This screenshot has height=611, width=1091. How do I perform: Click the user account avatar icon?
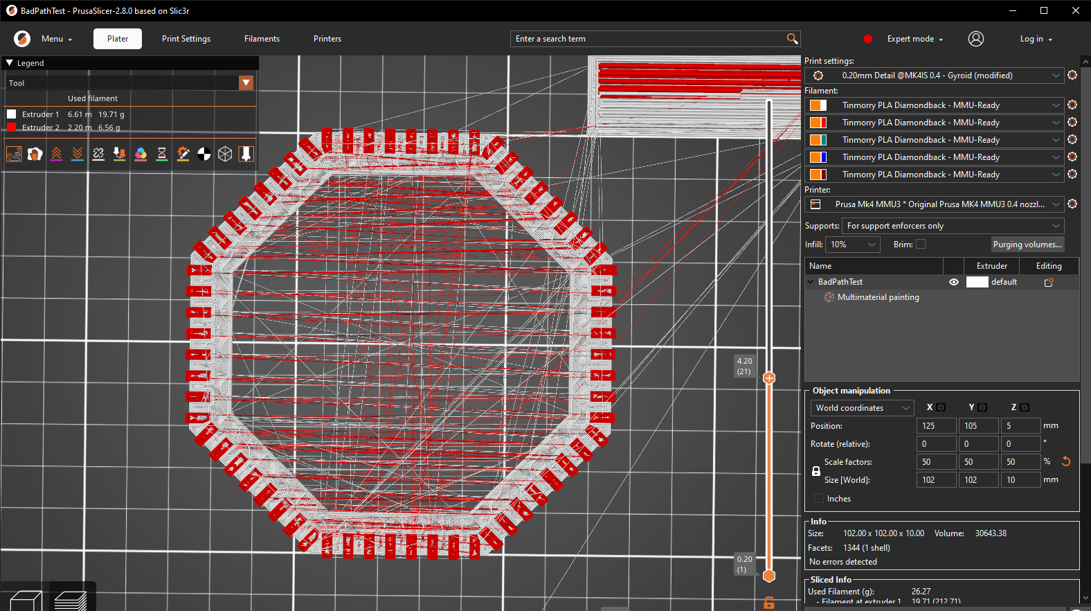click(x=976, y=39)
